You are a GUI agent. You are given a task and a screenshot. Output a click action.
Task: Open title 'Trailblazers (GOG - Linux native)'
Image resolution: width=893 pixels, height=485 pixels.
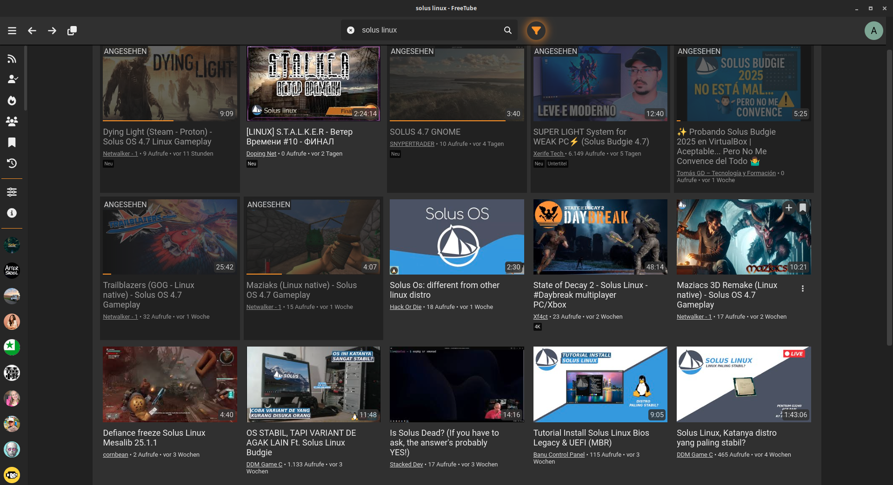tap(149, 295)
